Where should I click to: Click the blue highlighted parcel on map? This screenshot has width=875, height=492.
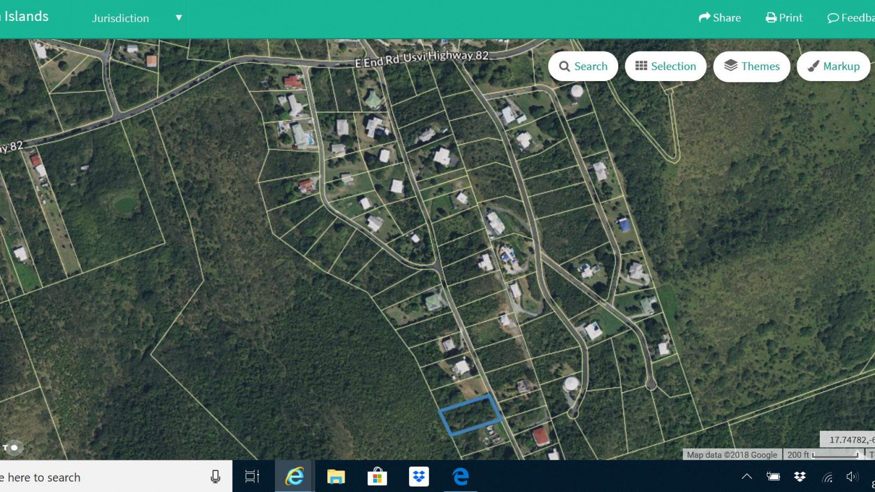coord(470,415)
